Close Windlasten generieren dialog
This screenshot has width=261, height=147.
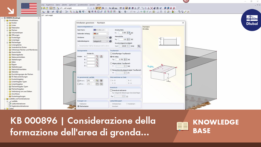pos(183,23)
